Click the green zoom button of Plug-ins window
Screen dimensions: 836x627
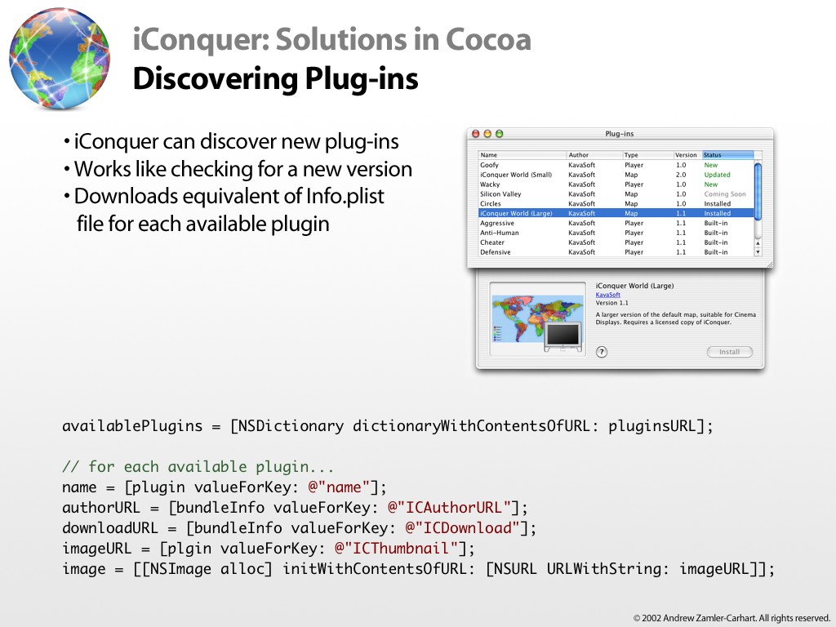500,133
